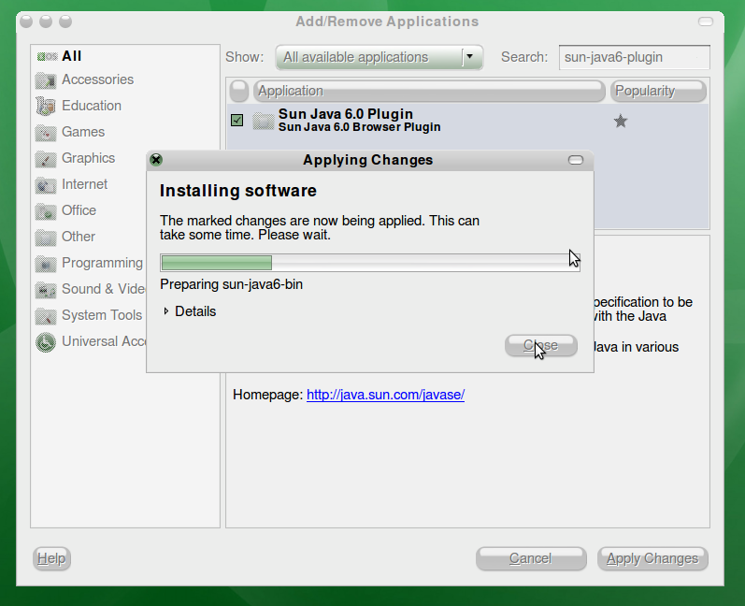Image resolution: width=745 pixels, height=606 pixels.
Task: Sort by Popularity column header
Action: coord(658,91)
